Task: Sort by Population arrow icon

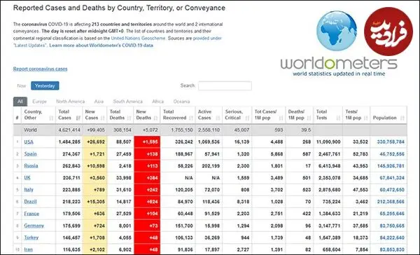Action: tap(402, 118)
